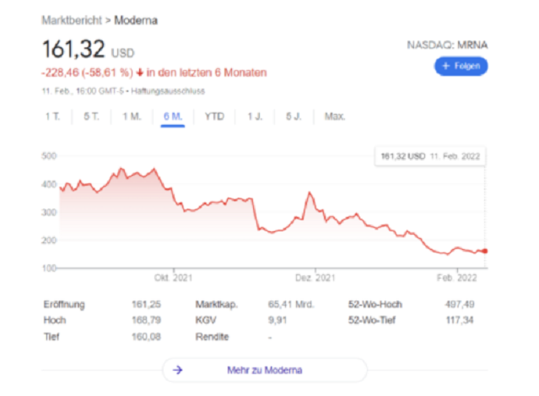Select the 5 J. time range tab
Image resolution: width=539 pixels, height=396 pixels.
(294, 117)
